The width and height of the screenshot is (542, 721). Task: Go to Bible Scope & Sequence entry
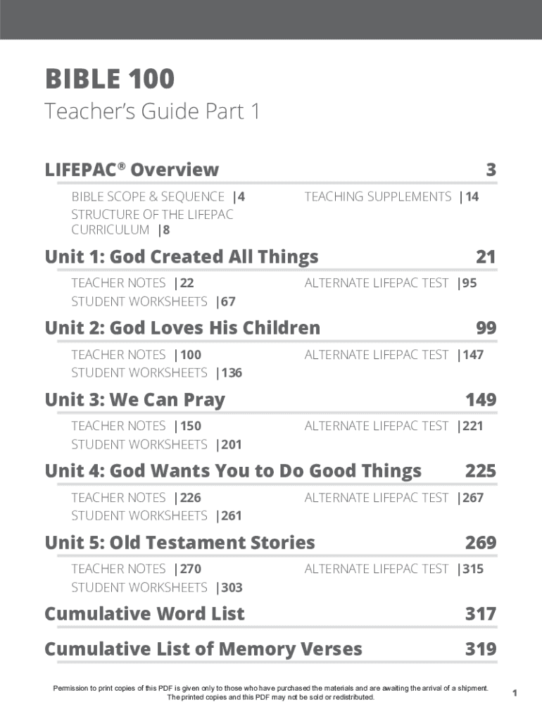pos(158,196)
